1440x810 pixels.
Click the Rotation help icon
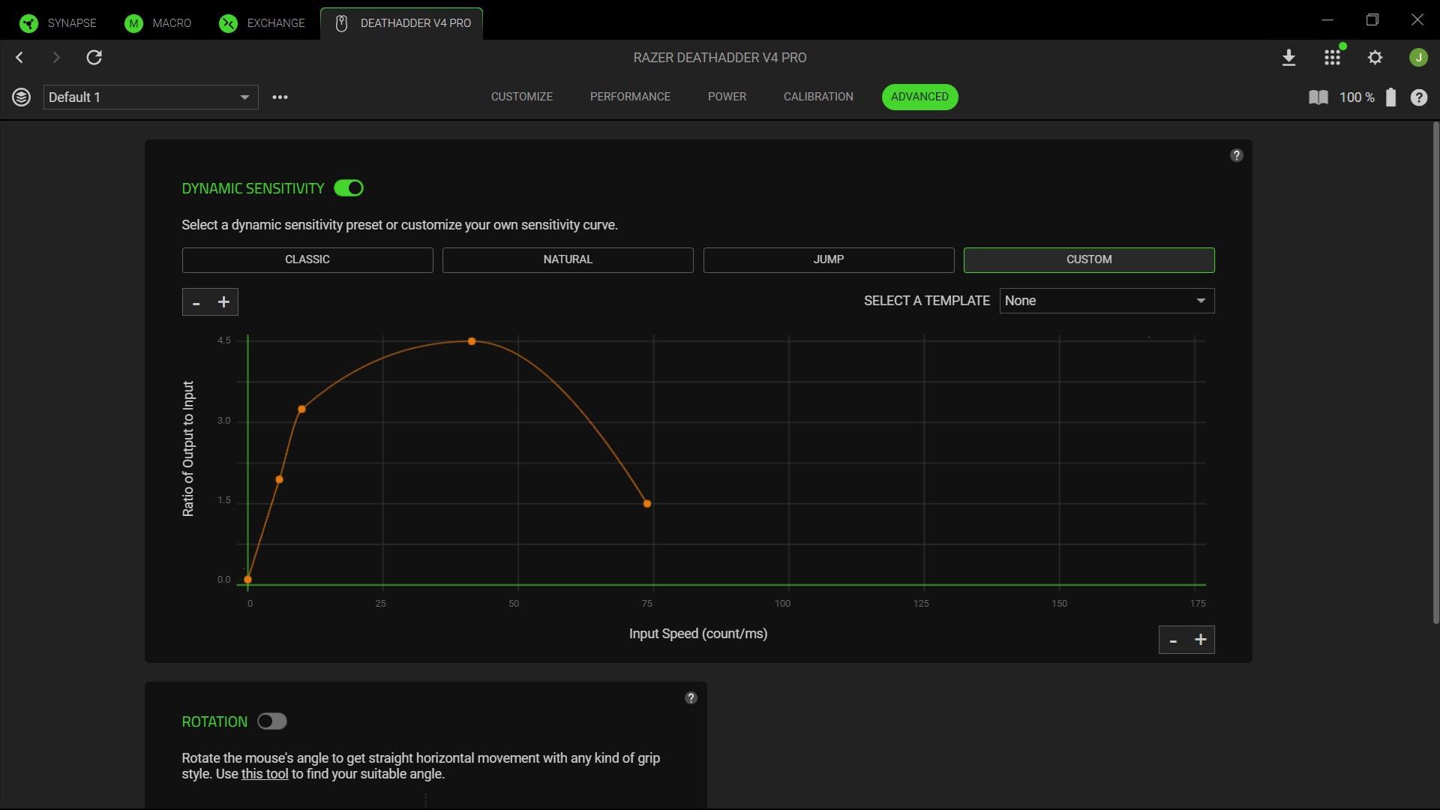pyautogui.click(x=691, y=697)
